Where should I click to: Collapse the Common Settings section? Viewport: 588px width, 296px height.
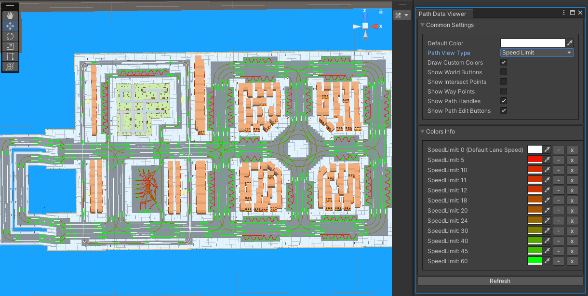click(x=423, y=25)
